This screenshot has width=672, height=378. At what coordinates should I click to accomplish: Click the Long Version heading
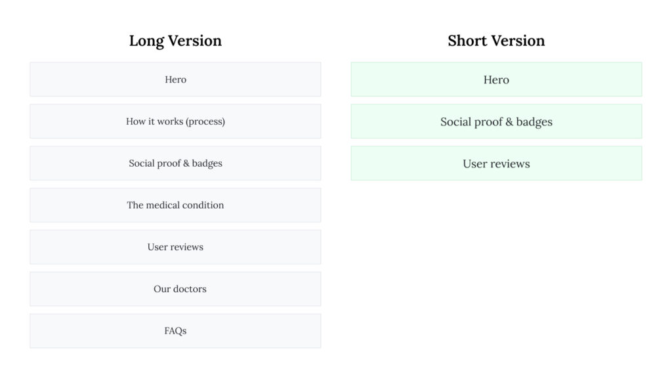tap(175, 41)
